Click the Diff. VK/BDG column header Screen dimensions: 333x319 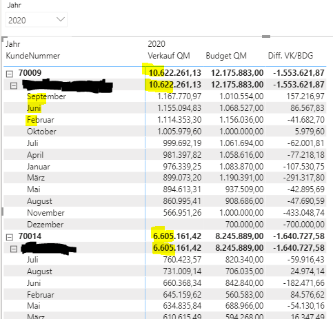[290, 56]
